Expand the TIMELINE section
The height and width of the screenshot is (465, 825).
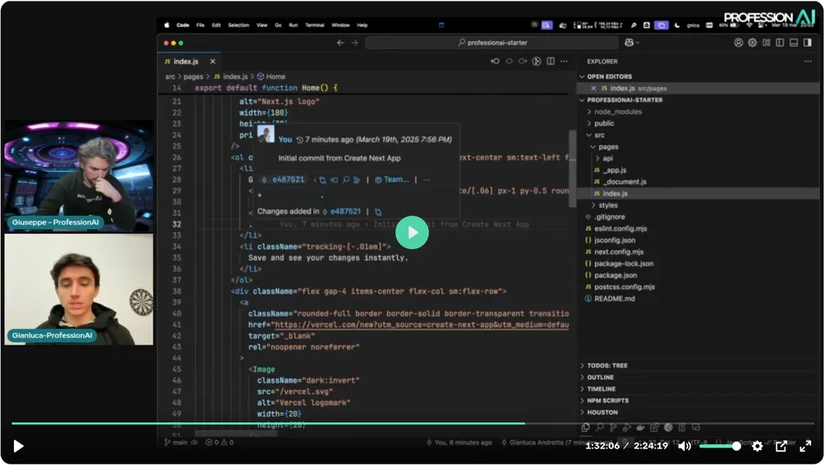[x=601, y=388]
